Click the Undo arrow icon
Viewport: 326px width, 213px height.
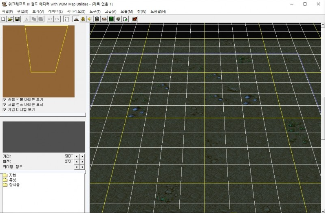point(50,19)
